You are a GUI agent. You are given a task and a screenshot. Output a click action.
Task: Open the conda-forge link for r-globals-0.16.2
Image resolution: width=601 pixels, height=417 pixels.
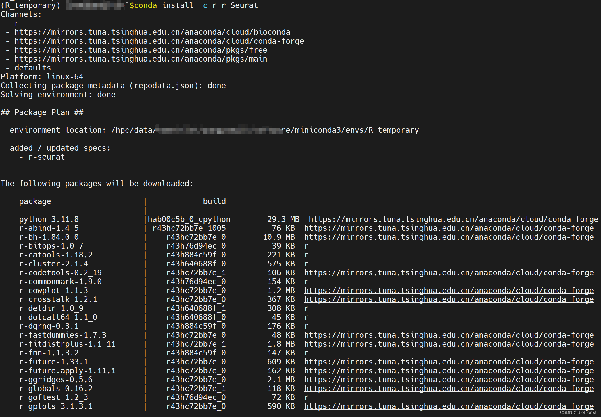(x=449, y=388)
